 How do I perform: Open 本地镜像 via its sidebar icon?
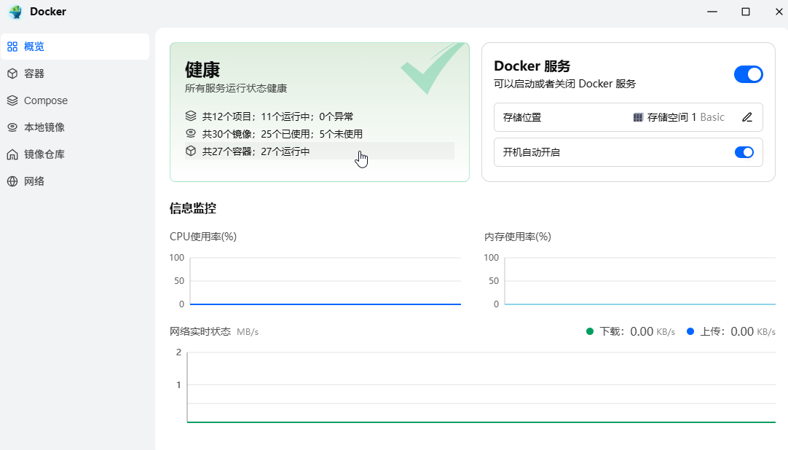pos(15,127)
